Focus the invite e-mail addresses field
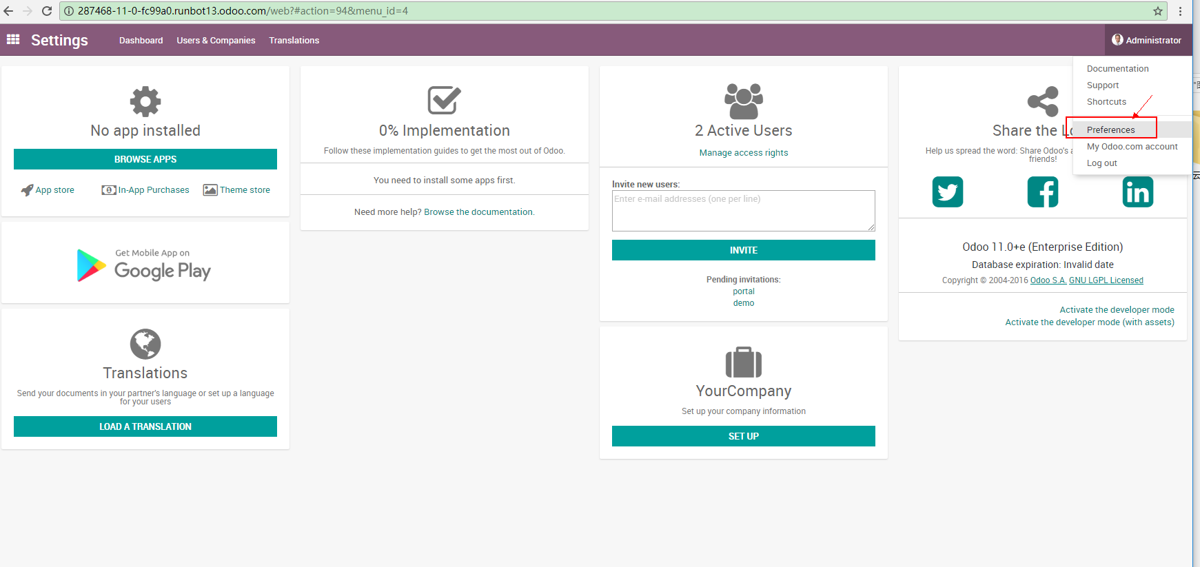The image size is (1200, 567). 743,210
